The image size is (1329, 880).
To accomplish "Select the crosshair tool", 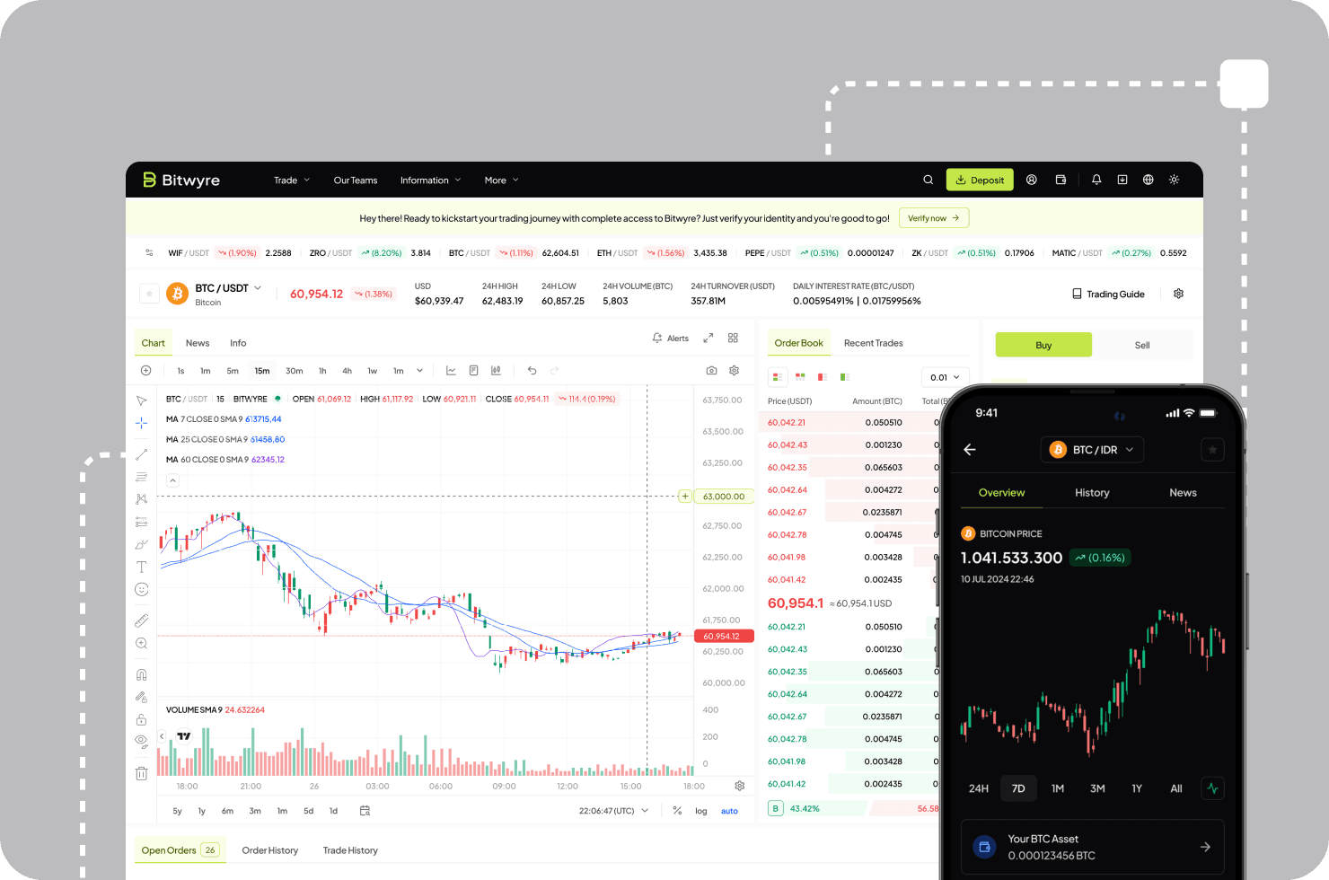I will (141, 423).
